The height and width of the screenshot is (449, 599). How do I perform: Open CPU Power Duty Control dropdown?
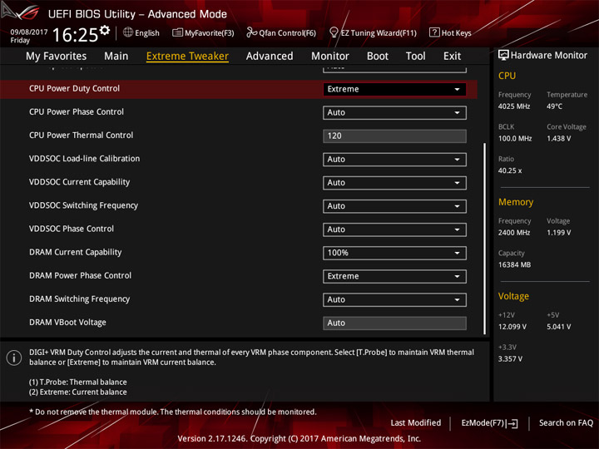(x=394, y=89)
